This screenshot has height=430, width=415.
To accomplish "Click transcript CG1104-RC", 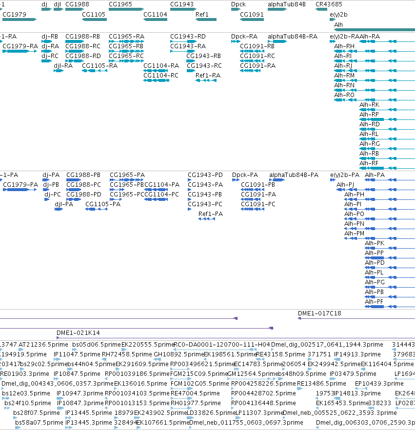I will coord(157,80).
